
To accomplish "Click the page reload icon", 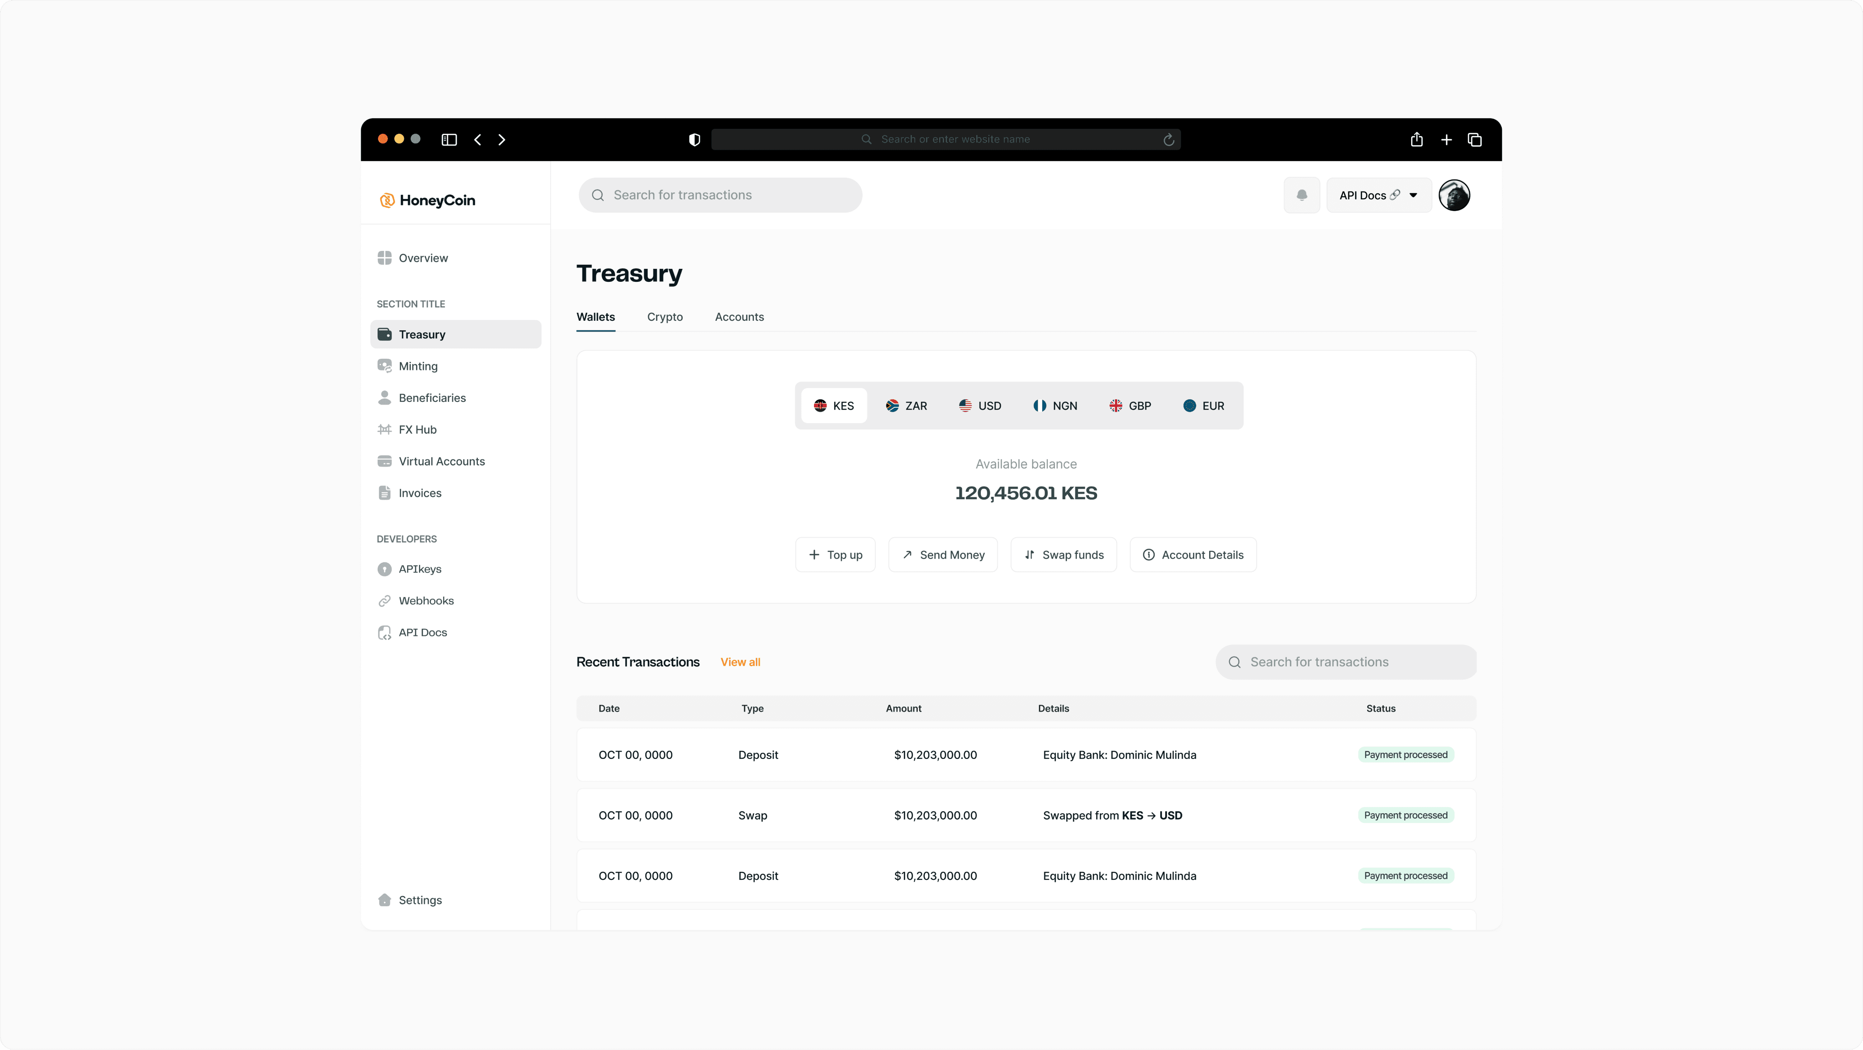I will [x=1168, y=140].
